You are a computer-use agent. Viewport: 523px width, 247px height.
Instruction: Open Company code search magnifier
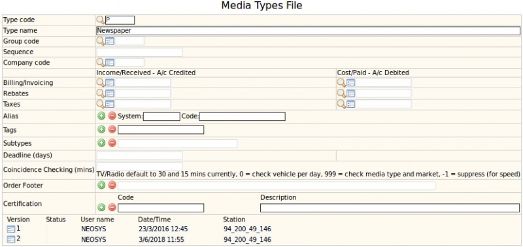click(101, 62)
